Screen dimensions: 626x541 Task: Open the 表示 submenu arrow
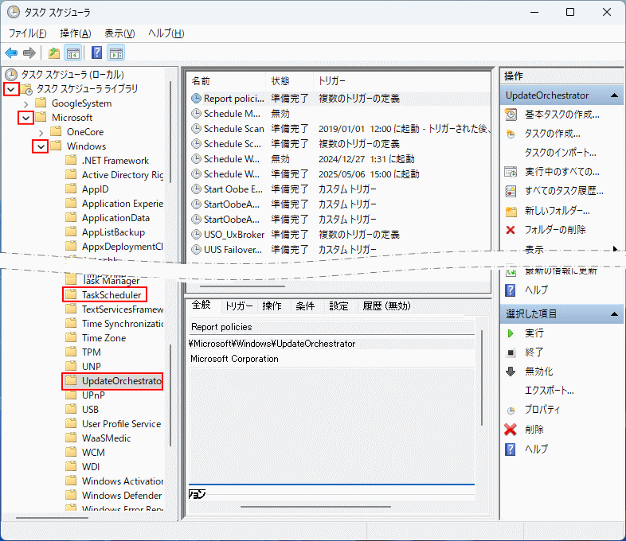pyautogui.click(x=615, y=249)
